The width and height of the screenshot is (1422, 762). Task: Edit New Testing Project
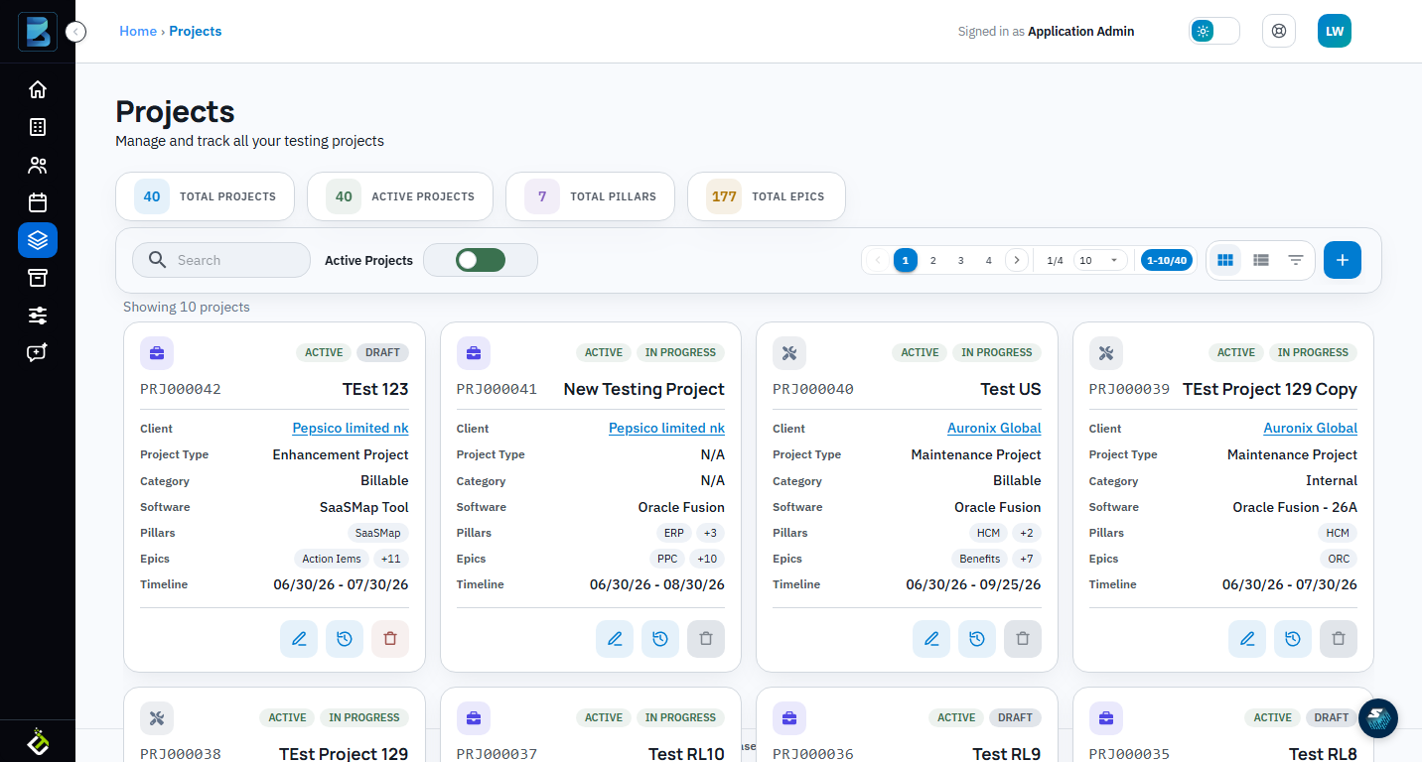[x=615, y=639]
